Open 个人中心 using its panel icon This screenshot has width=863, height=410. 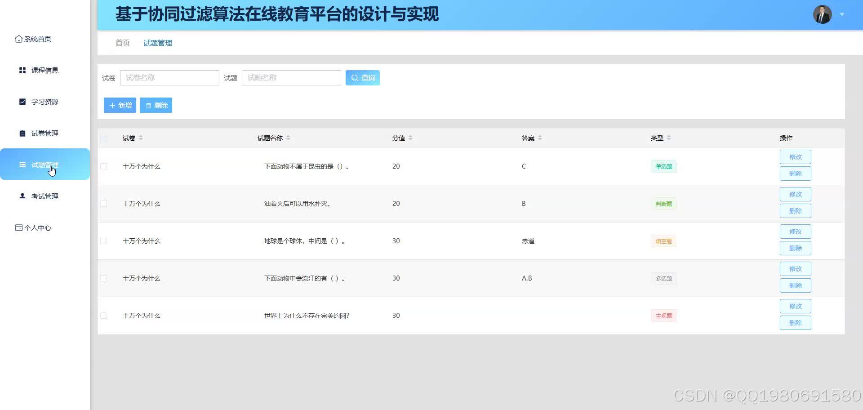tap(18, 227)
